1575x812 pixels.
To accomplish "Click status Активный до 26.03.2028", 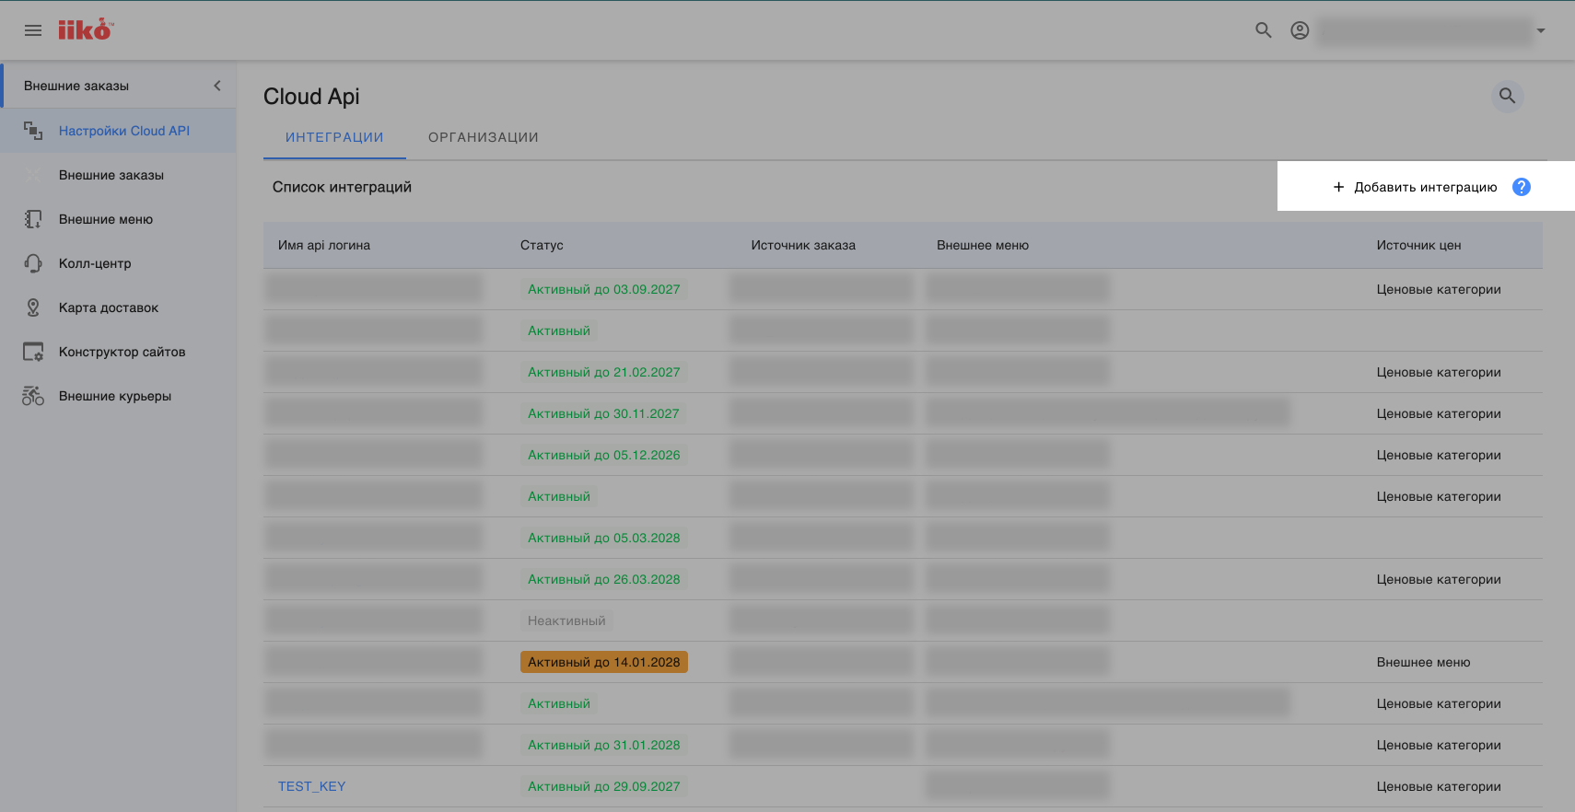I will click(x=603, y=579).
